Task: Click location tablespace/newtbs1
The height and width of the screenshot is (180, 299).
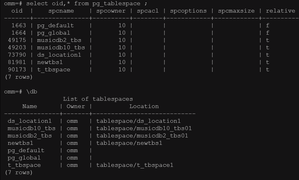Action: tap(129, 143)
